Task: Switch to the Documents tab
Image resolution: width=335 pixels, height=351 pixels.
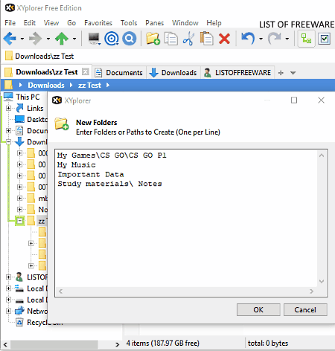Action: (x=119, y=73)
